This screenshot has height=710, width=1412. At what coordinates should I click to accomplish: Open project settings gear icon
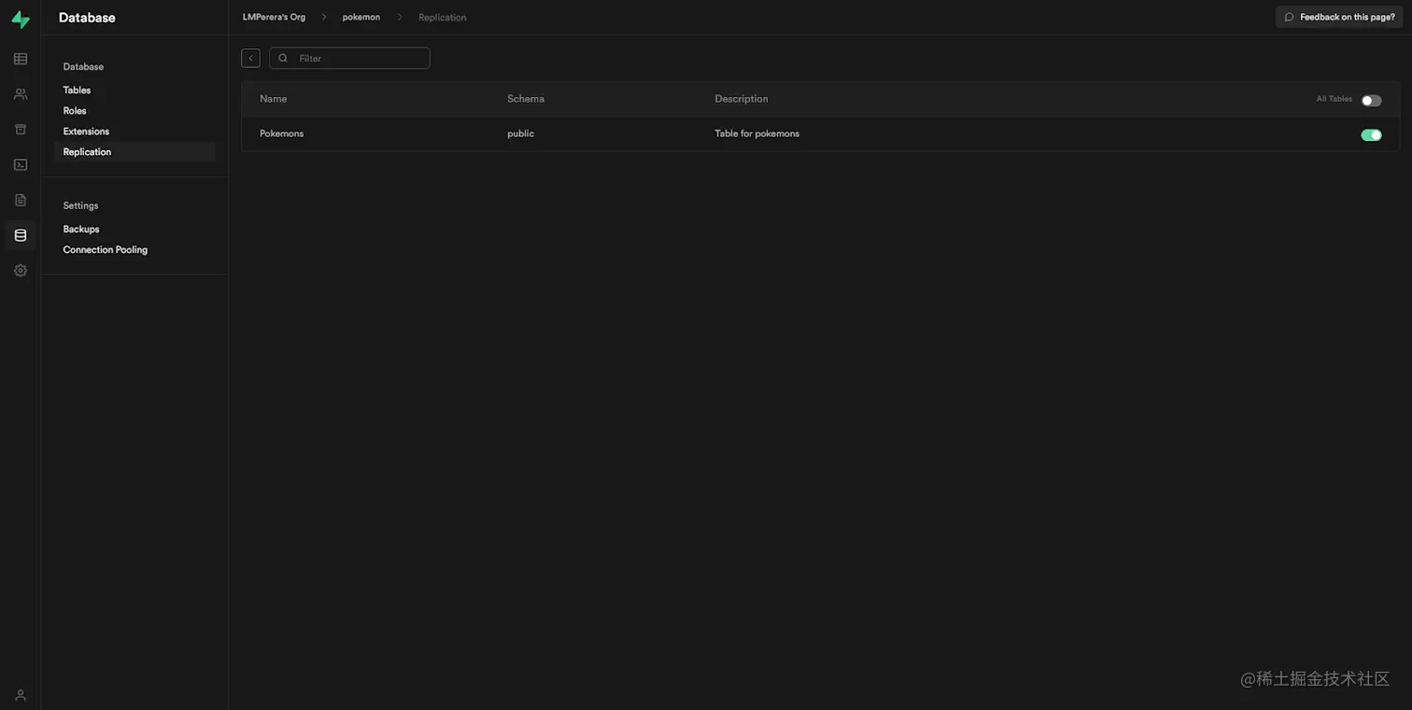(21, 271)
